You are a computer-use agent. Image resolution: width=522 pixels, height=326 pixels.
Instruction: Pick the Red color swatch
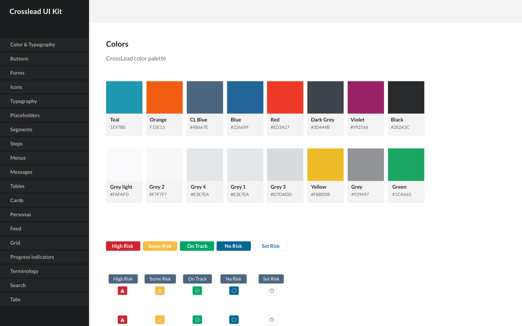[285, 97]
